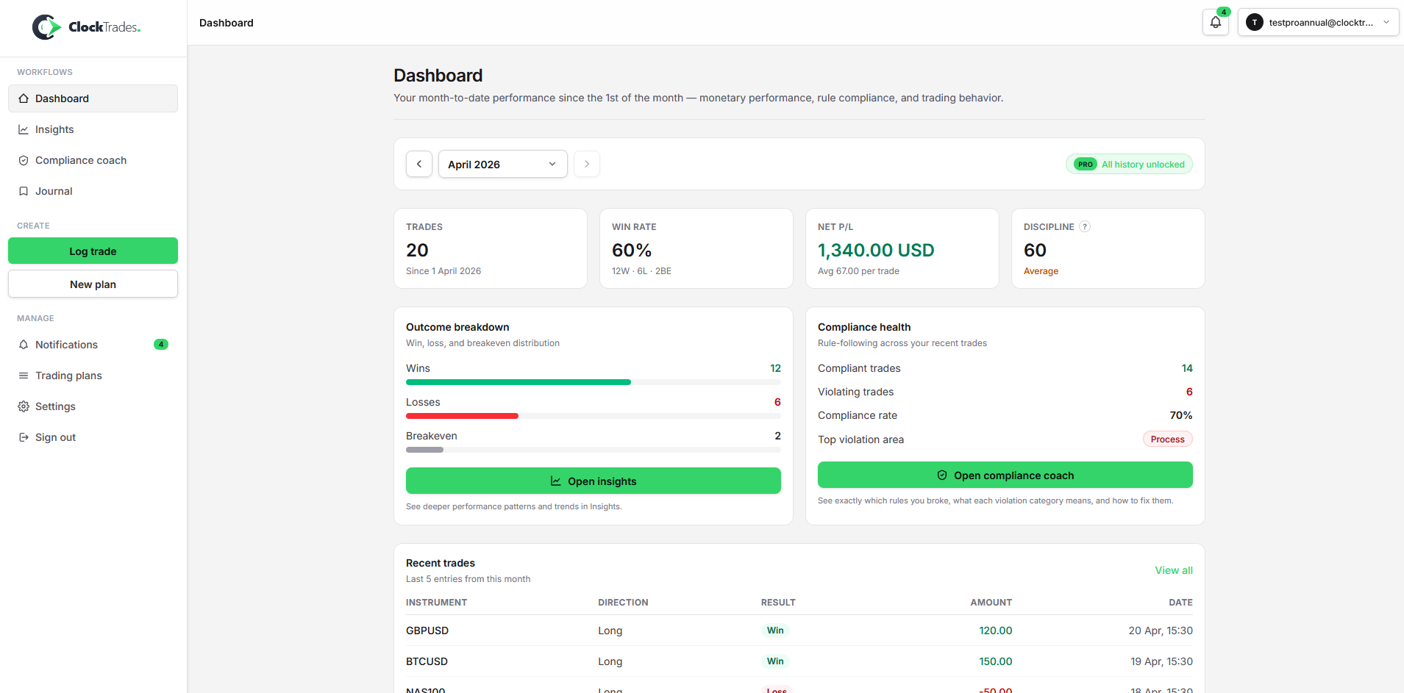Sign out using the sidebar option
The image size is (1404, 693).
coord(55,437)
